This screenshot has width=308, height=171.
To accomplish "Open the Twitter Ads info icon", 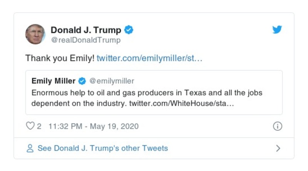I will coord(277,126).
